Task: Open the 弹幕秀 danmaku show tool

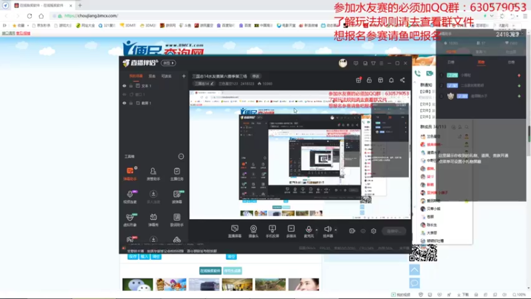Action: [x=153, y=220]
